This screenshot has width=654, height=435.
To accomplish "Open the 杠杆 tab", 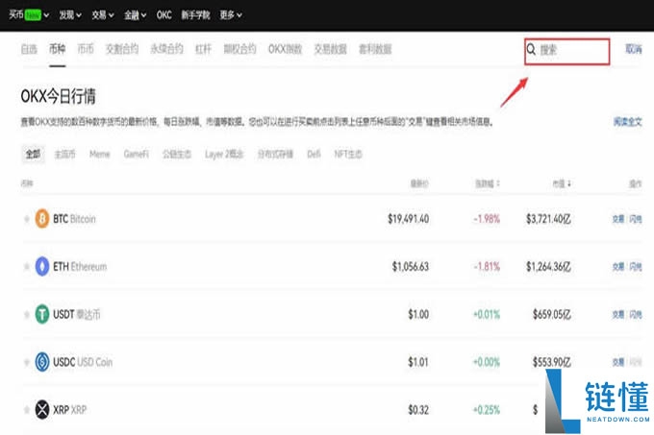I will pos(203,49).
